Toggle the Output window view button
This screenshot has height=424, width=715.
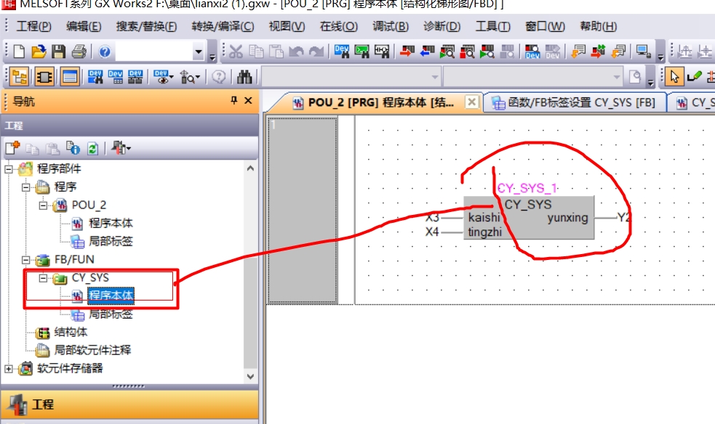pyautogui.click(x=69, y=76)
